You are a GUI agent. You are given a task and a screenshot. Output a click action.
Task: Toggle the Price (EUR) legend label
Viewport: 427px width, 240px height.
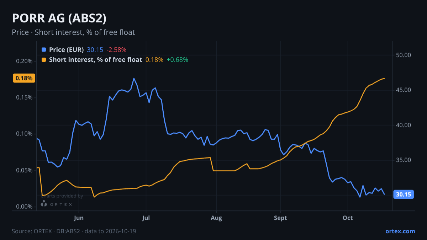[67, 49]
